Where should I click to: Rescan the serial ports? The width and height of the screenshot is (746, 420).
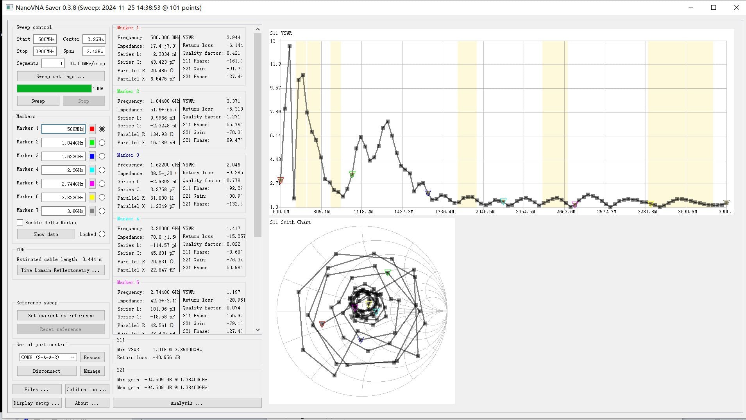coord(92,357)
